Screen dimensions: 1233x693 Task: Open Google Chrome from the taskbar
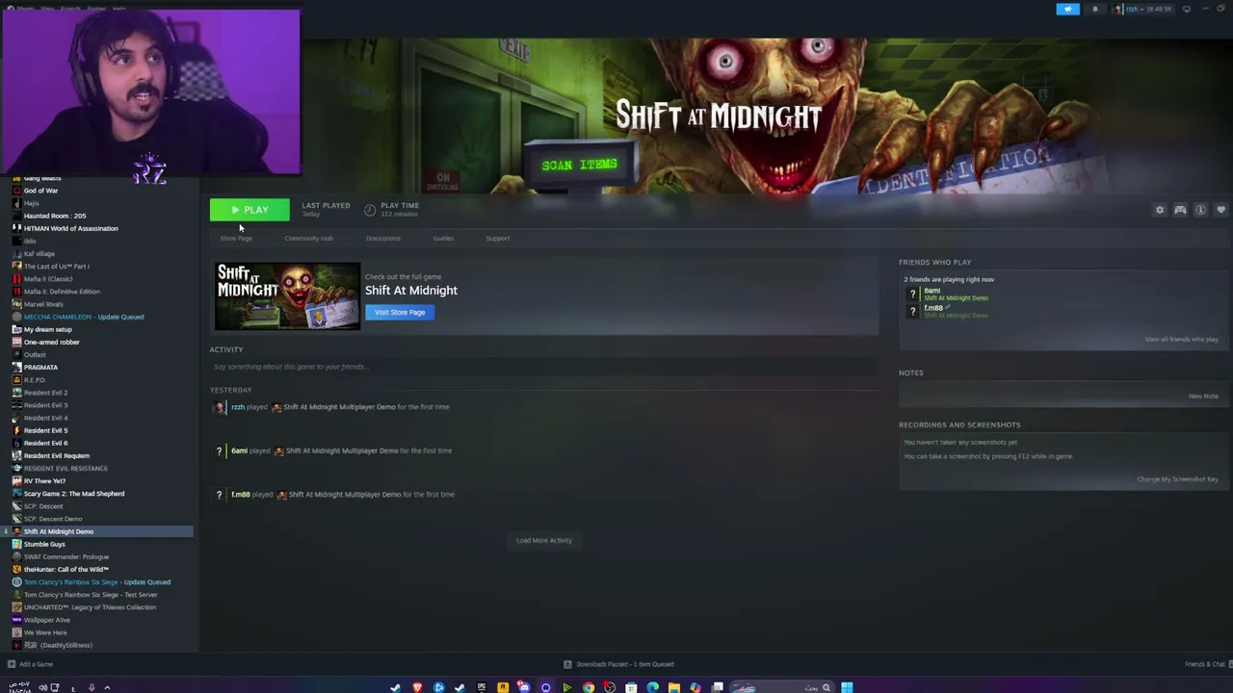[589, 687]
